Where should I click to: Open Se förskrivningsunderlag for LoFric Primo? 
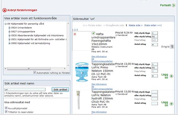coord(102,88)
